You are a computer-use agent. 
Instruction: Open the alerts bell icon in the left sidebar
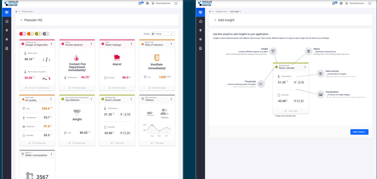pos(7,21)
